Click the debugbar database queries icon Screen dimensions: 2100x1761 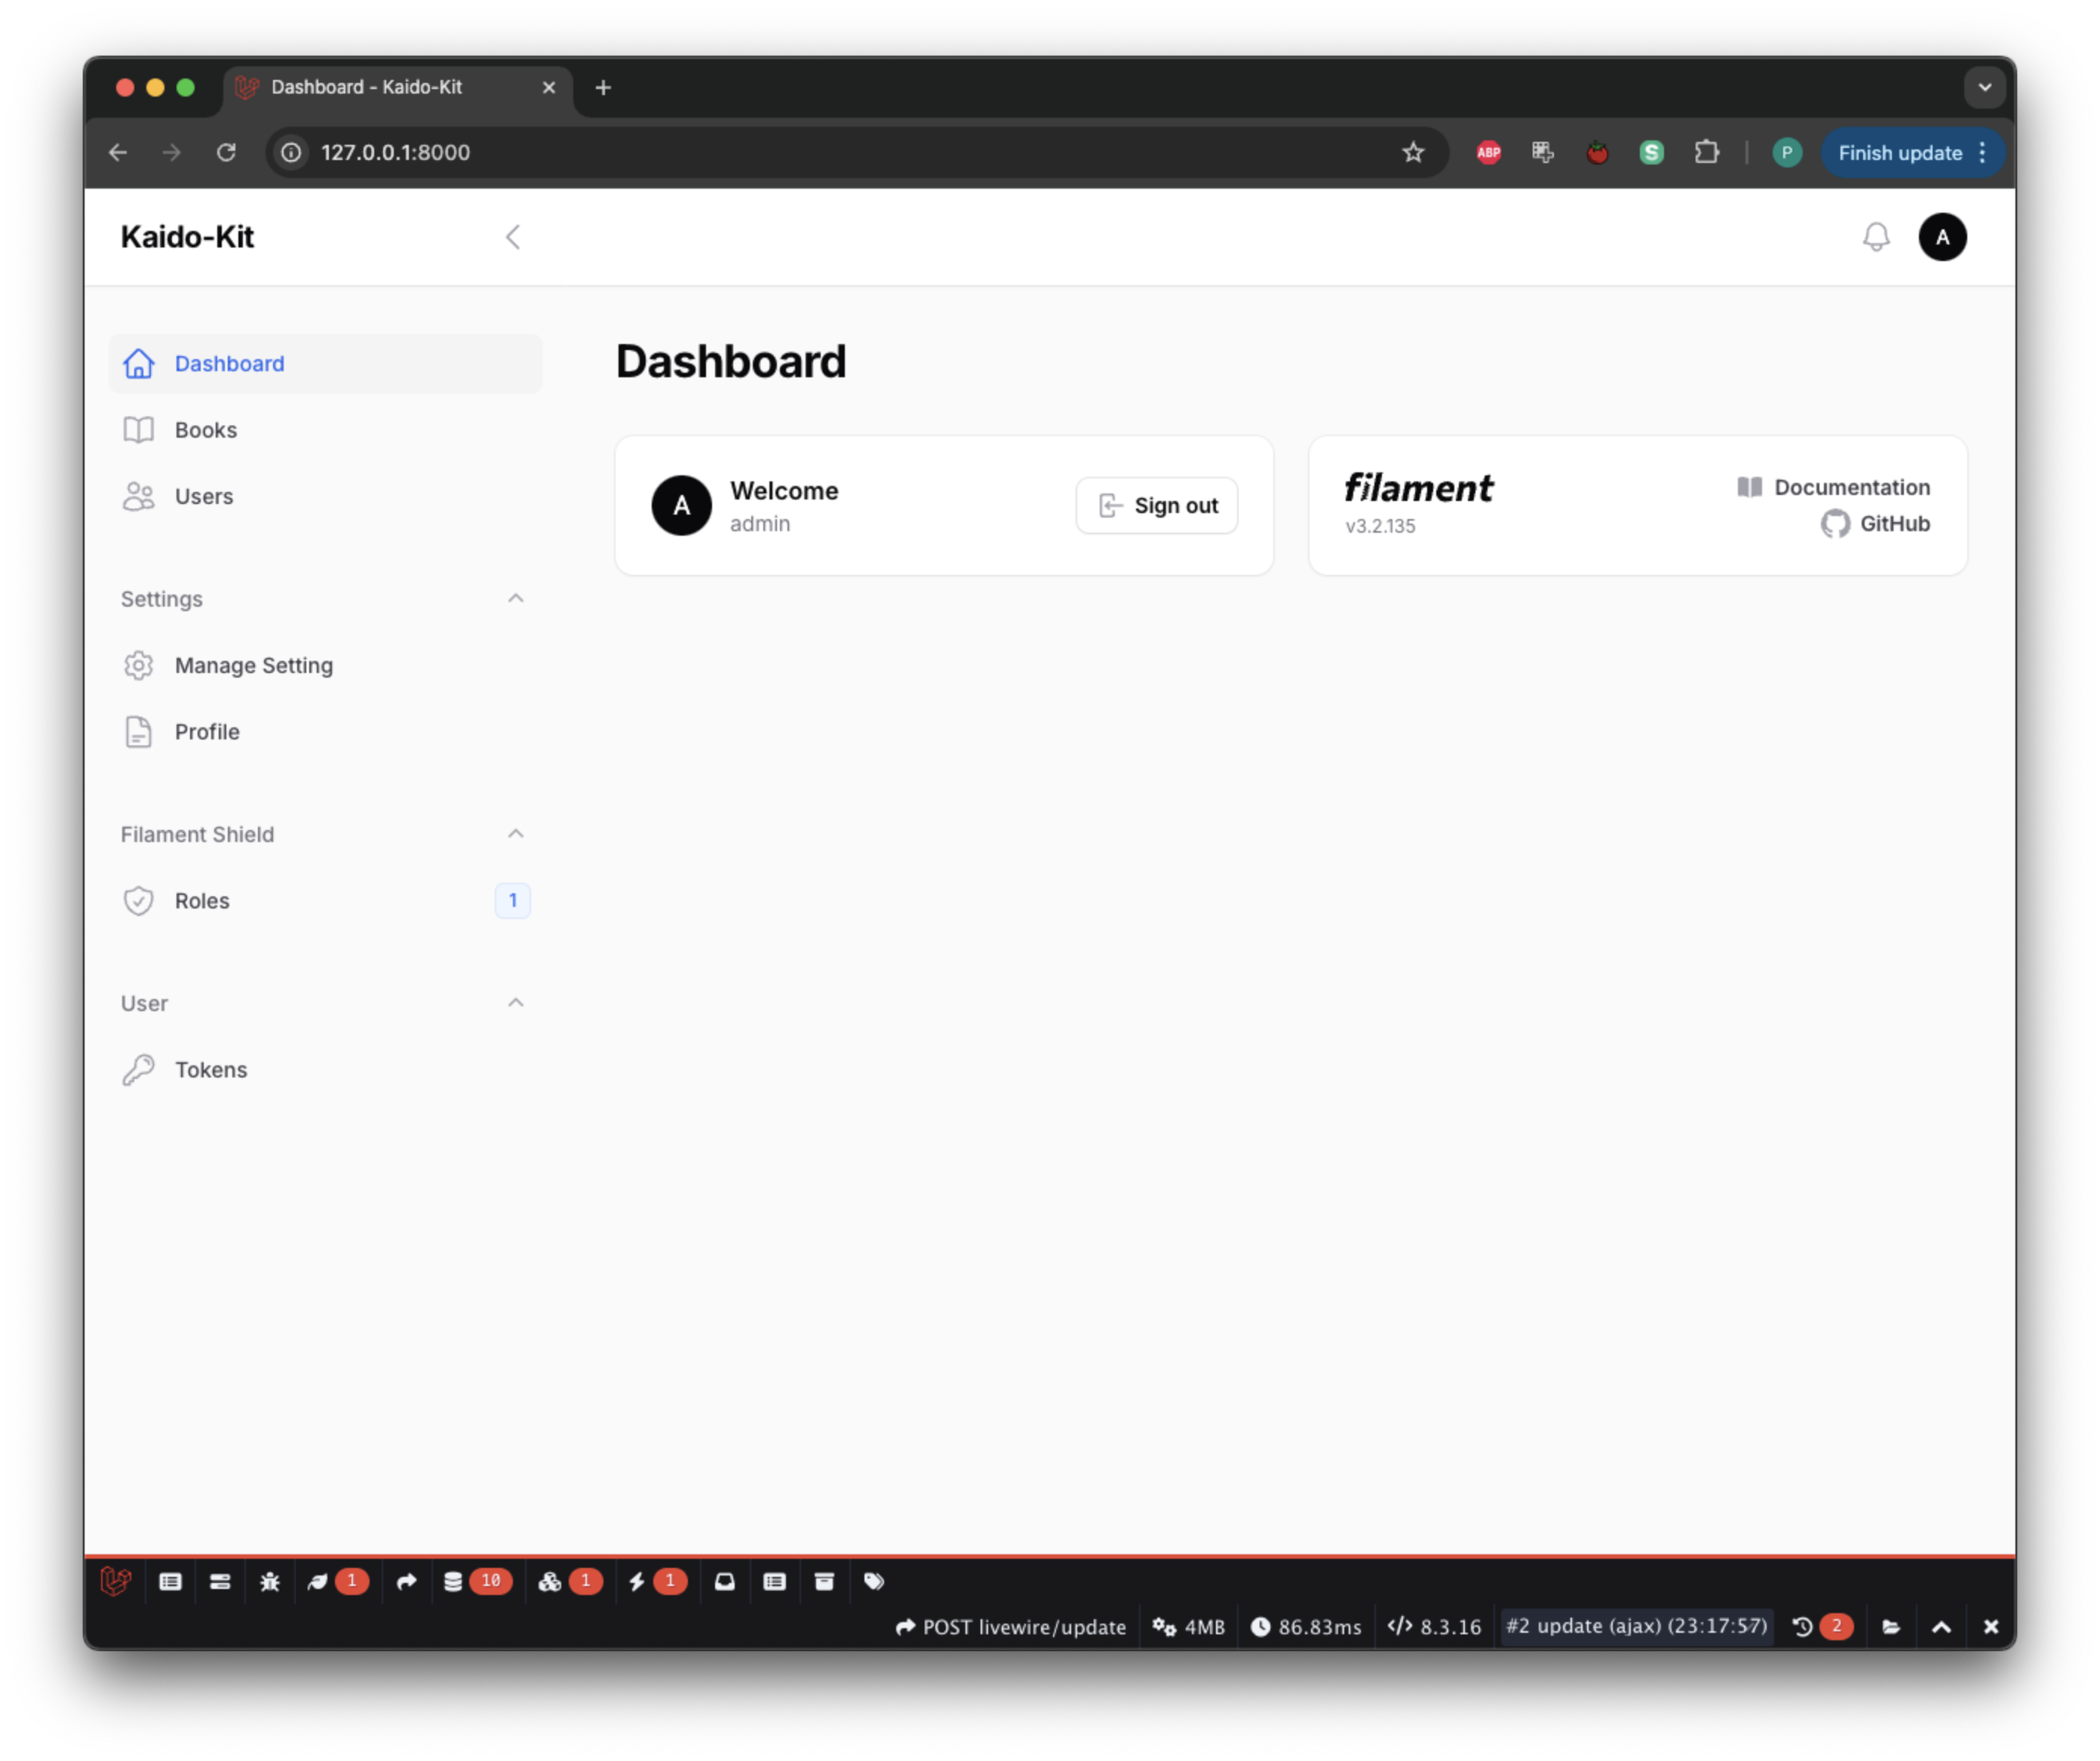[x=453, y=1581]
